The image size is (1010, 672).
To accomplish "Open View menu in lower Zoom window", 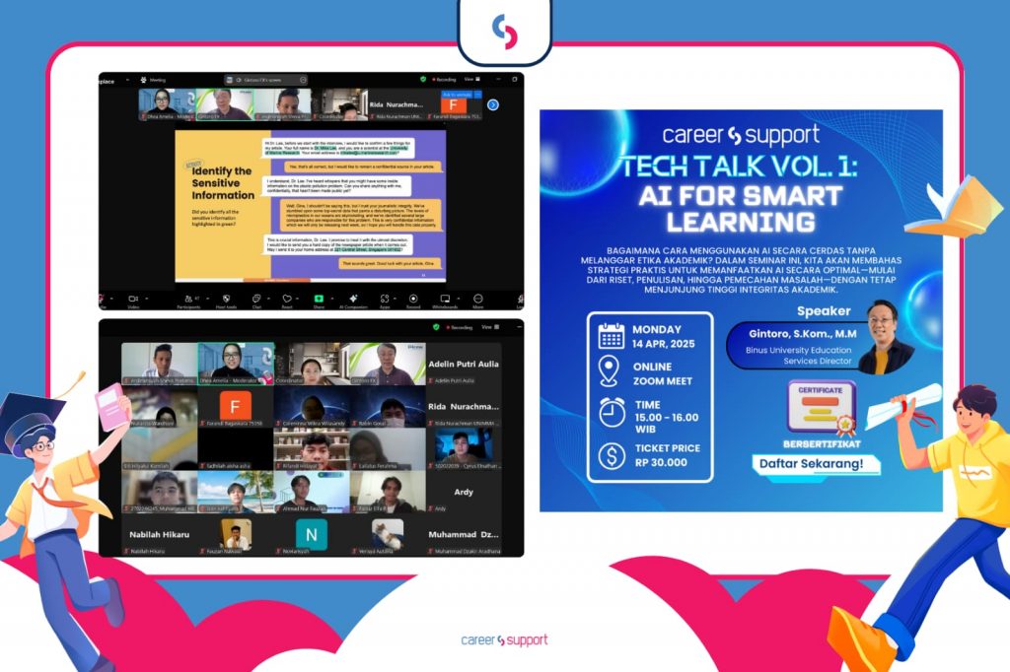I will [x=490, y=327].
